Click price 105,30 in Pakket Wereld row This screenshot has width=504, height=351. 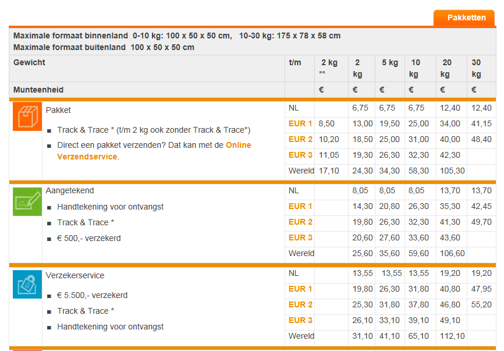452,171
